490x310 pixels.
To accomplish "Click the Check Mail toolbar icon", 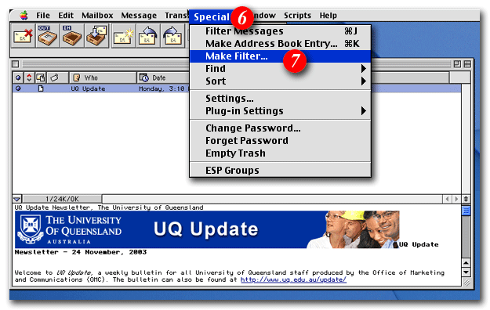I will point(97,36).
